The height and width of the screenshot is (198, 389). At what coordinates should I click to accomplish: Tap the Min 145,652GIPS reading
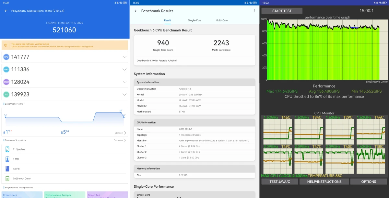tap(367, 91)
